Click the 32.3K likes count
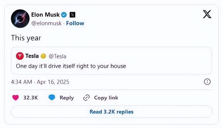 click(x=31, y=98)
